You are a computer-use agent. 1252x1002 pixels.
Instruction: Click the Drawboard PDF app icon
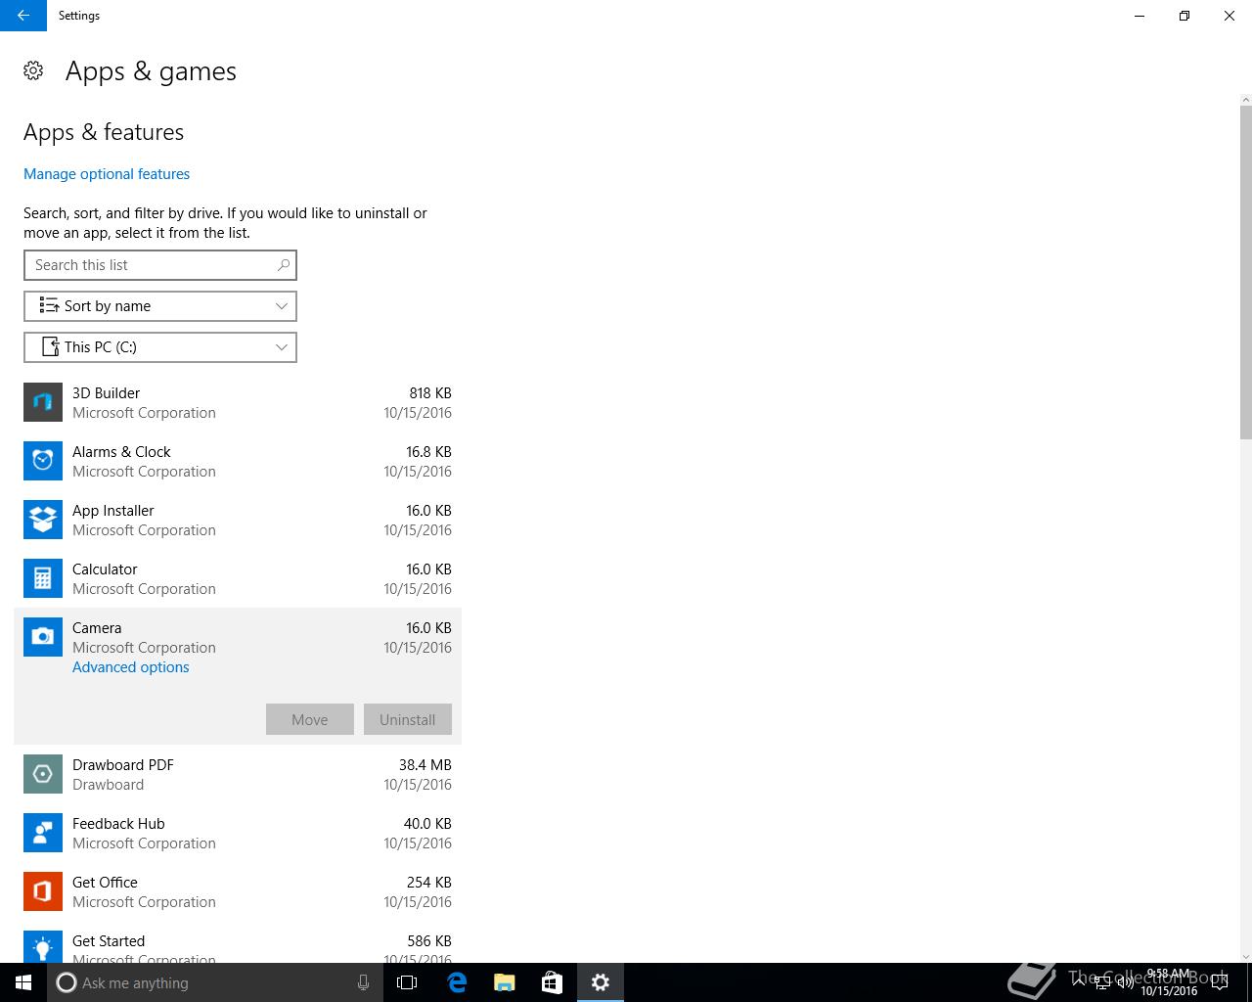tap(43, 774)
